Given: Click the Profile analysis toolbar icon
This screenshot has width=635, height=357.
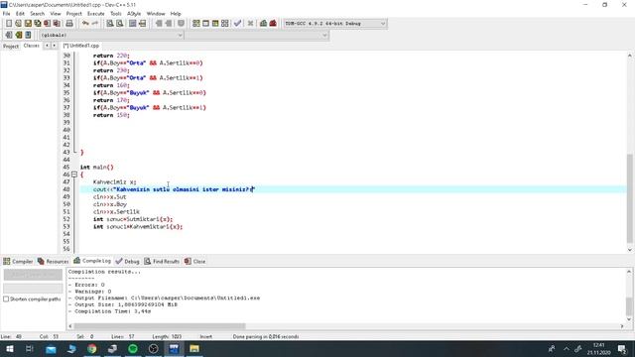Looking at the screenshot, I should (263, 24).
